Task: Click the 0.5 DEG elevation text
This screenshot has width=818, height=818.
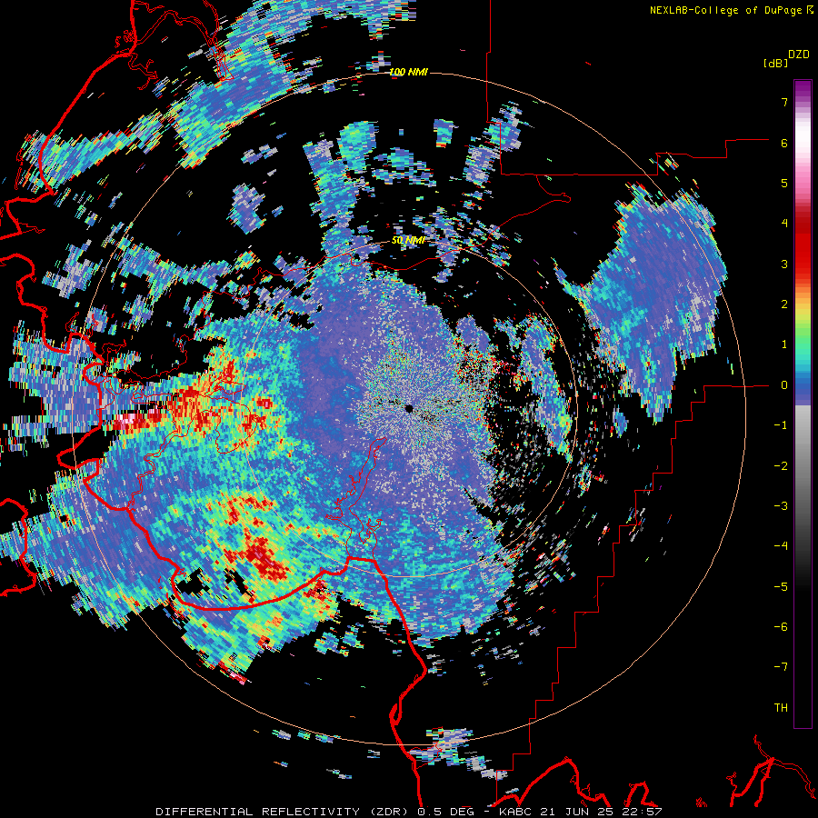Action: [445, 812]
